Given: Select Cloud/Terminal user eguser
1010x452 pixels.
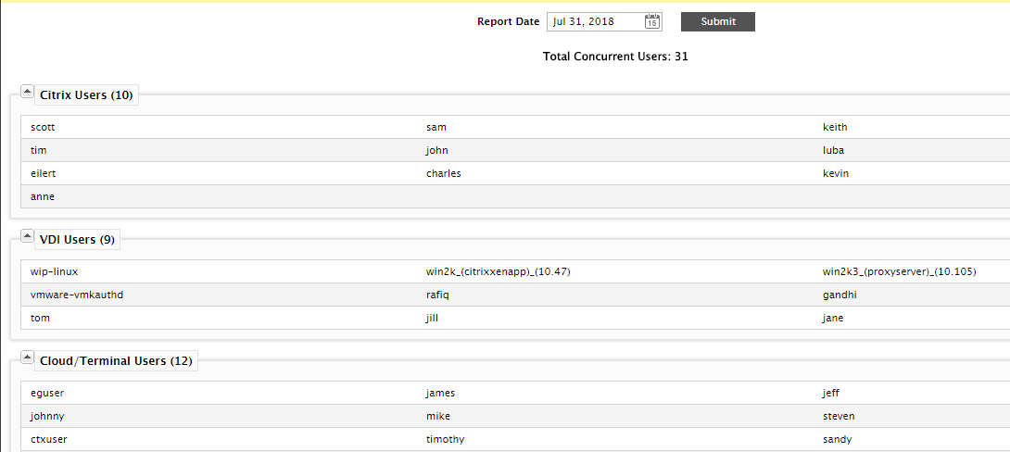Looking at the screenshot, I should [x=47, y=393].
